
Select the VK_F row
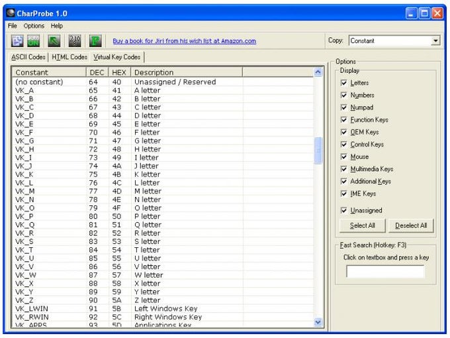[163, 133]
